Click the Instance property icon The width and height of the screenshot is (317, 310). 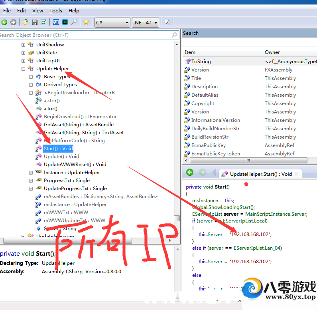[x=38, y=172]
